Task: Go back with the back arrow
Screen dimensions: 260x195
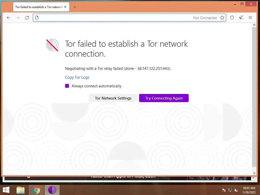Action: 9,18
